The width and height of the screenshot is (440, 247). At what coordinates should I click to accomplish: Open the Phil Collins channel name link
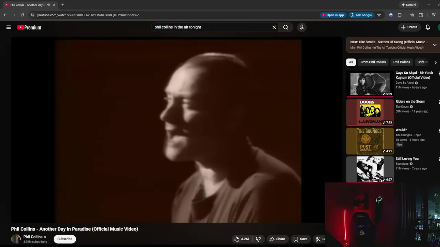[33, 237]
